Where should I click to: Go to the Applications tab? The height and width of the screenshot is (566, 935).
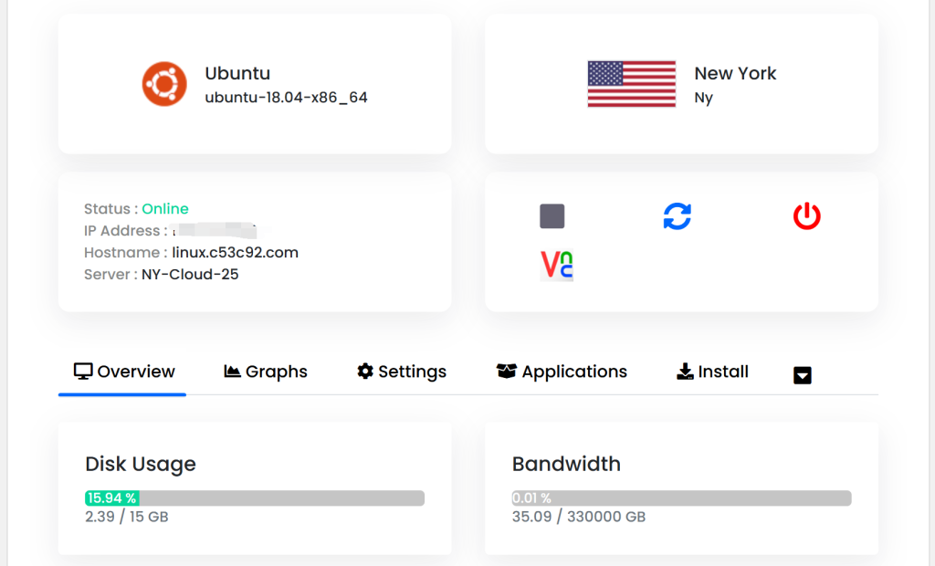(x=562, y=372)
